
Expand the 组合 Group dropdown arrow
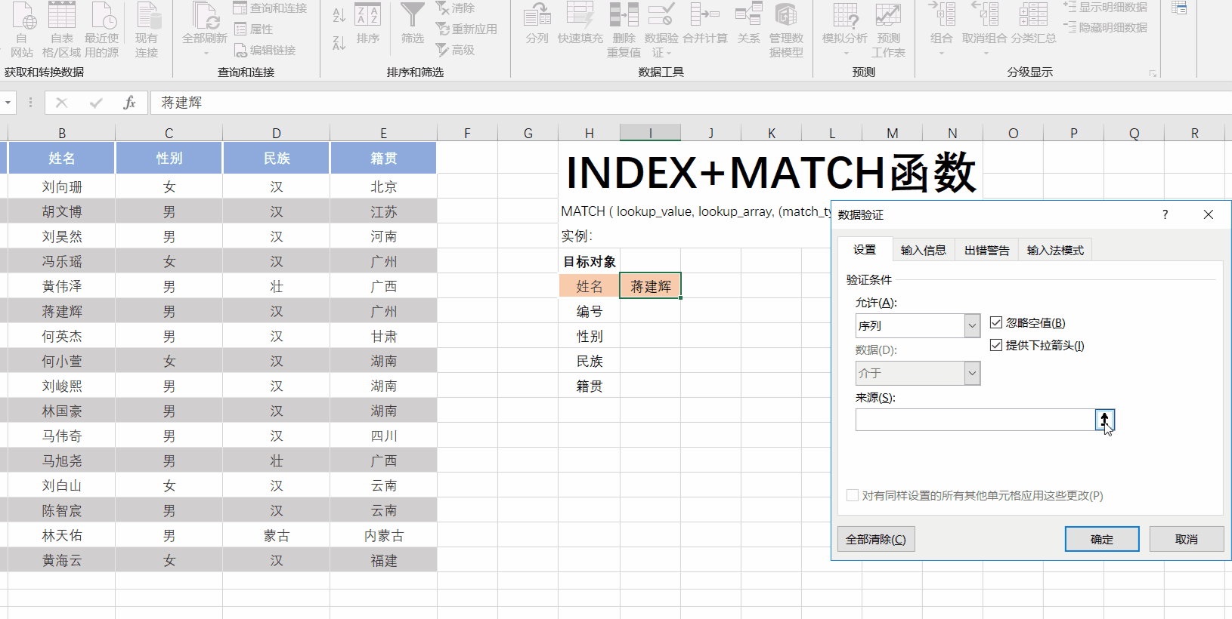tap(942, 53)
